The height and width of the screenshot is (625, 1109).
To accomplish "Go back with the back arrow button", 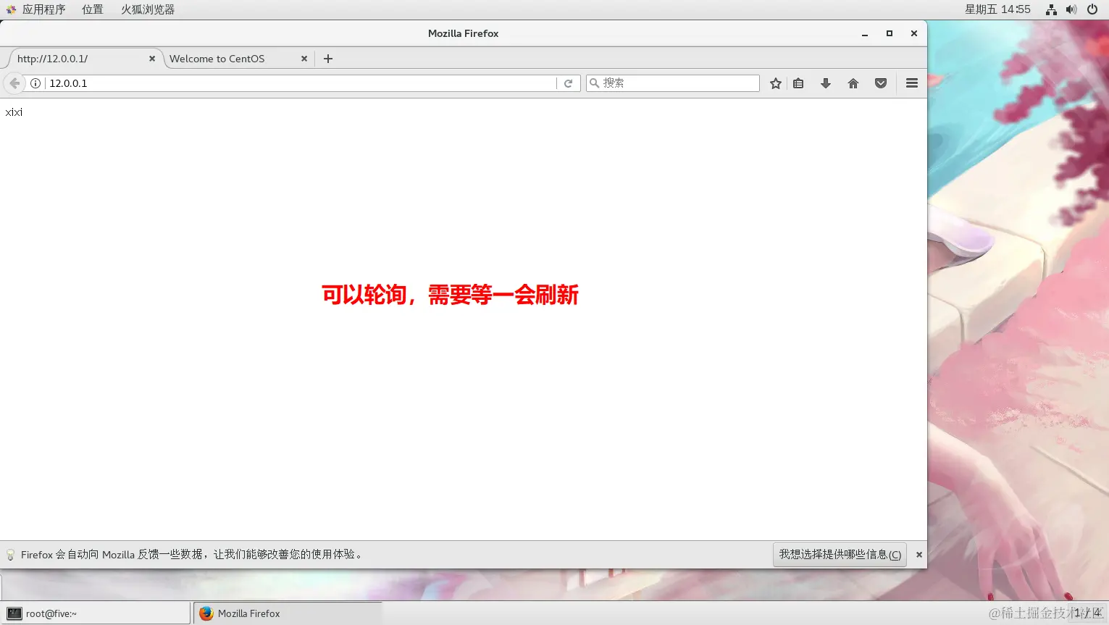I will pos(14,83).
